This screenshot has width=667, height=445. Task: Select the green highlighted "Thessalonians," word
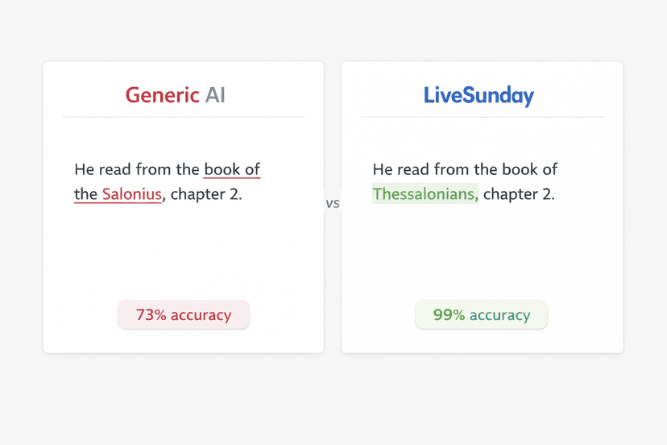coord(425,194)
